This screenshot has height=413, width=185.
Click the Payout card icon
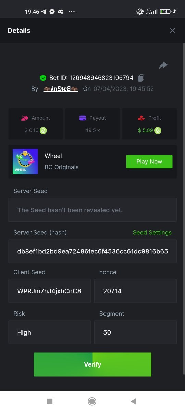83,118
